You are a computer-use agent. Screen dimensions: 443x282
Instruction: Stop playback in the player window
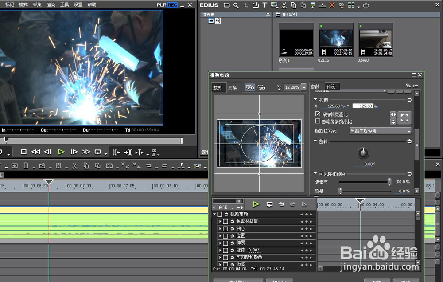click(24, 152)
